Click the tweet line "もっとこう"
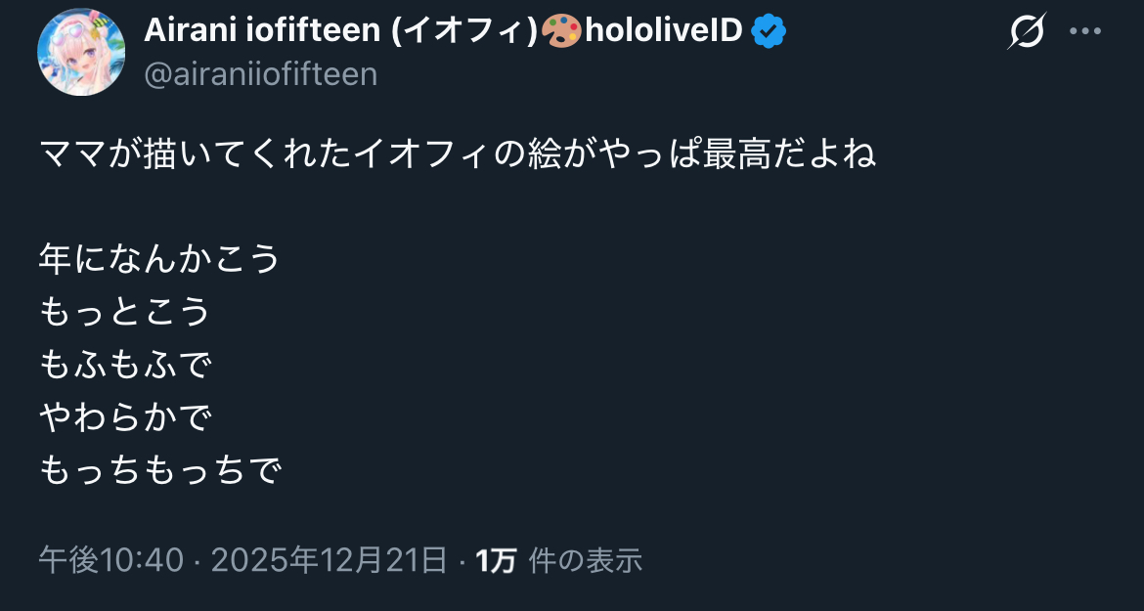1144x611 pixels. 125,312
